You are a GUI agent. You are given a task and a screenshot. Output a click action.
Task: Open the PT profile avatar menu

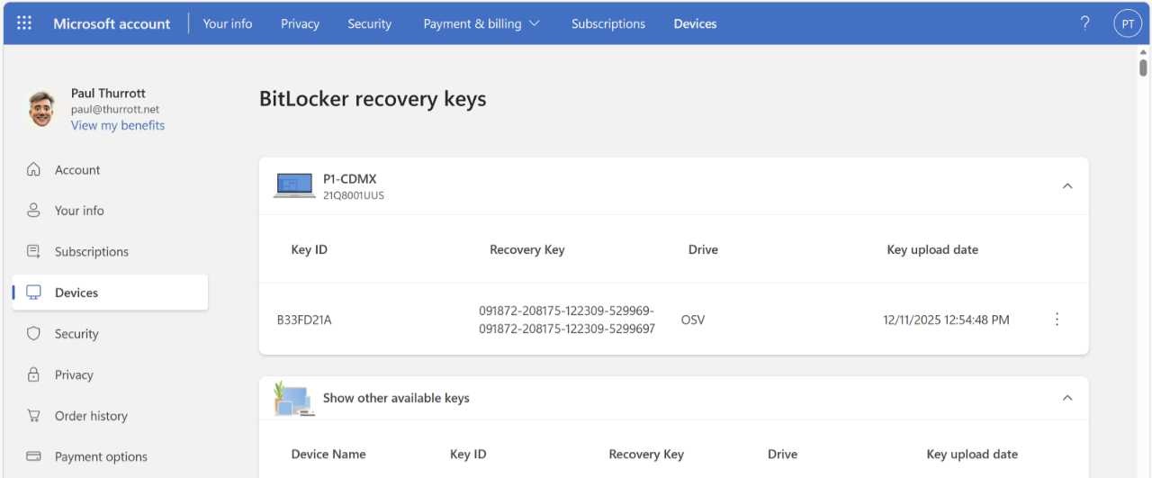1128,24
